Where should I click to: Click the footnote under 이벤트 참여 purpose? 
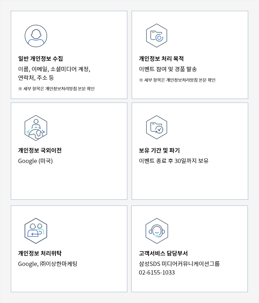click(177, 80)
